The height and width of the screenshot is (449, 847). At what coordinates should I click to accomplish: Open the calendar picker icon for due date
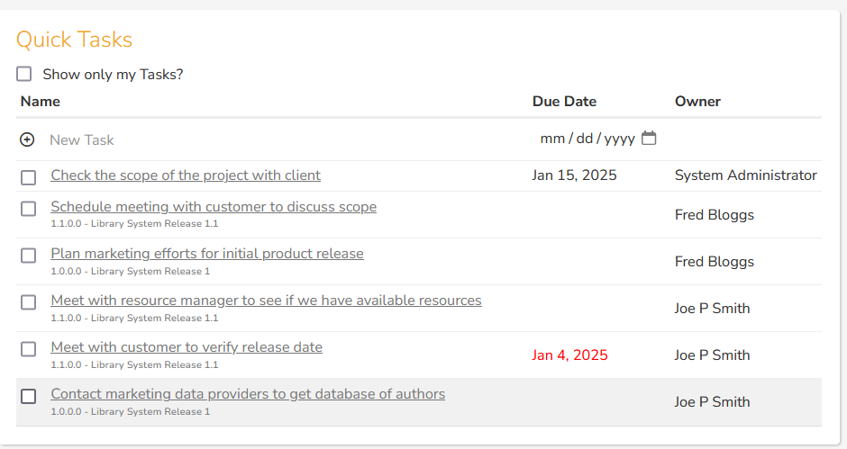[649, 139]
